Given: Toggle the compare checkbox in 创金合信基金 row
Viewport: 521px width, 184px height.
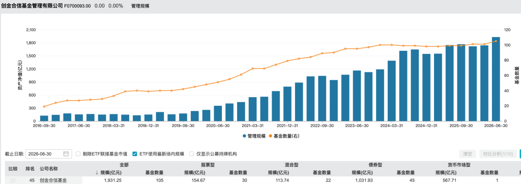Looking at the screenshot, I should coord(13,180).
